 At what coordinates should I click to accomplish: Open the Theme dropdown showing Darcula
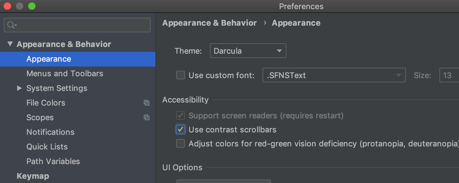coord(248,51)
